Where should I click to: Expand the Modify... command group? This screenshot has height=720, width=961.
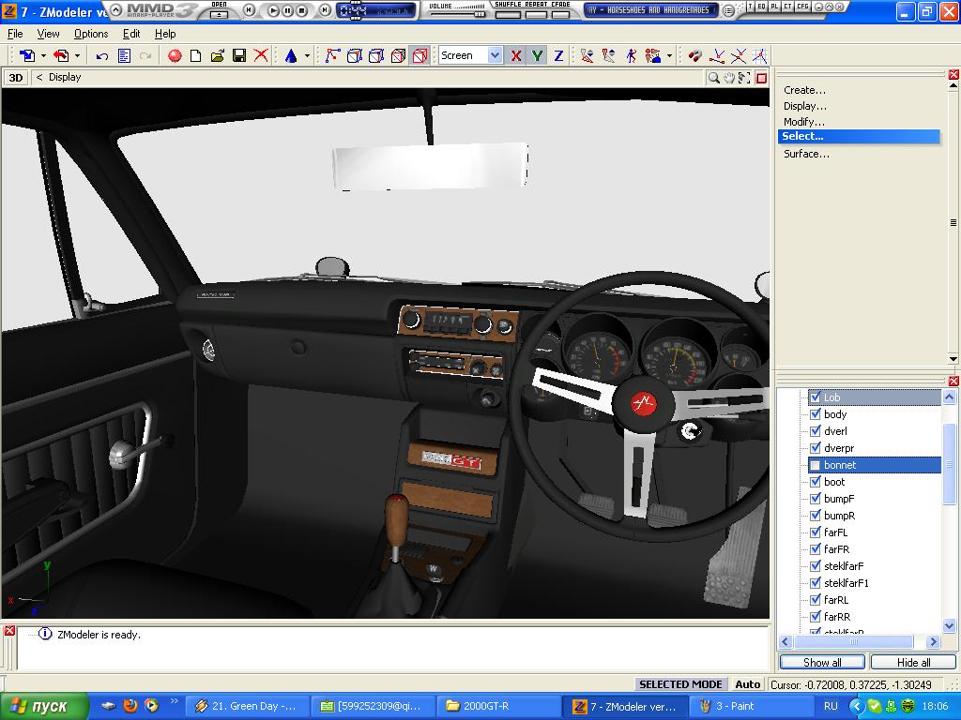pyautogui.click(x=804, y=122)
